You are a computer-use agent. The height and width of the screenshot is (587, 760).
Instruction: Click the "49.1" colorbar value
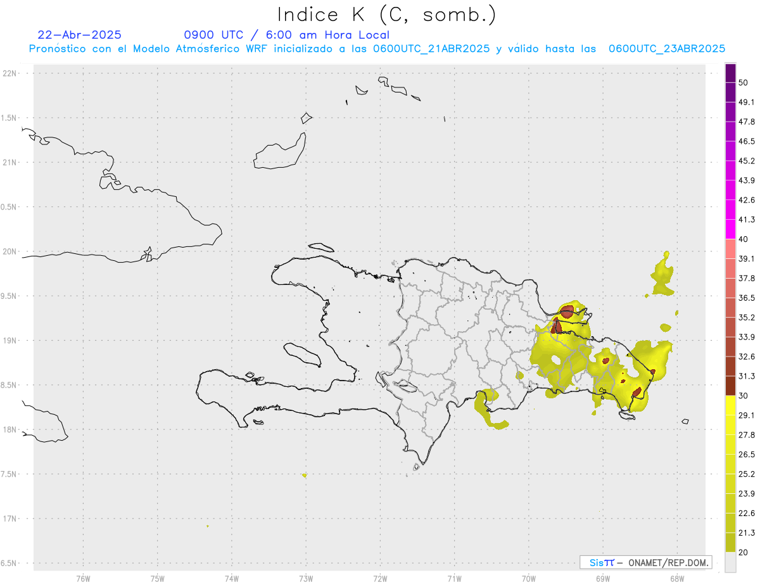[x=746, y=102]
